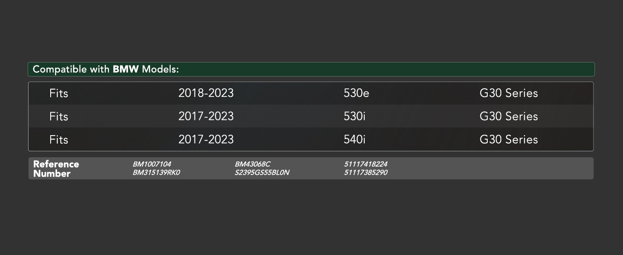Select the 530e model text

(356, 93)
